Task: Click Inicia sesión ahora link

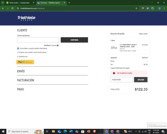Action: point(40,52)
